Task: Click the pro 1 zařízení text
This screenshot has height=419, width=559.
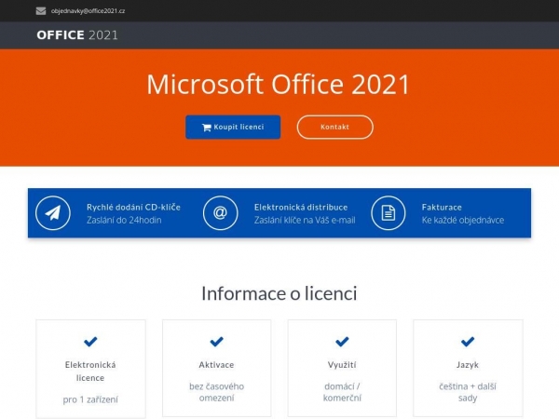Action: [x=90, y=399]
